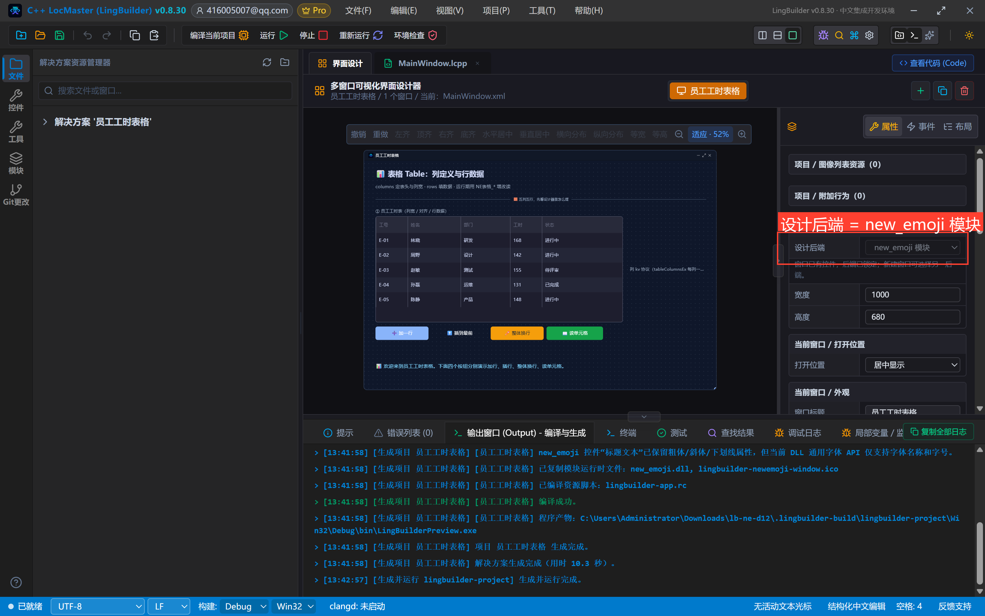Open the 错误列表 (0) tab
Image resolution: width=985 pixels, height=616 pixels.
click(x=404, y=433)
